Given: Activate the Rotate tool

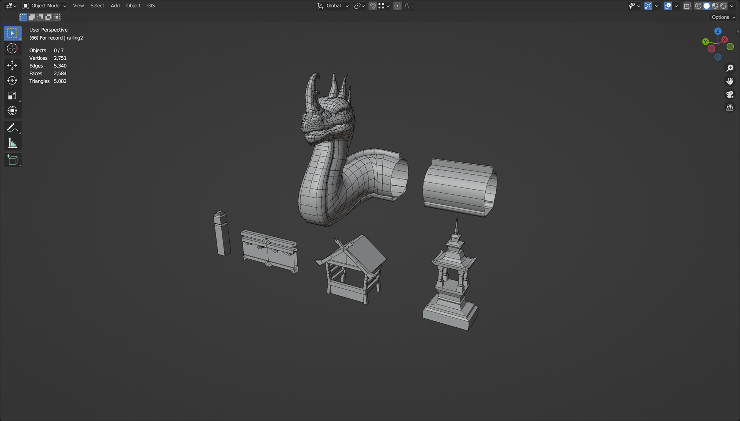Looking at the screenshot, I should (12, 80).
